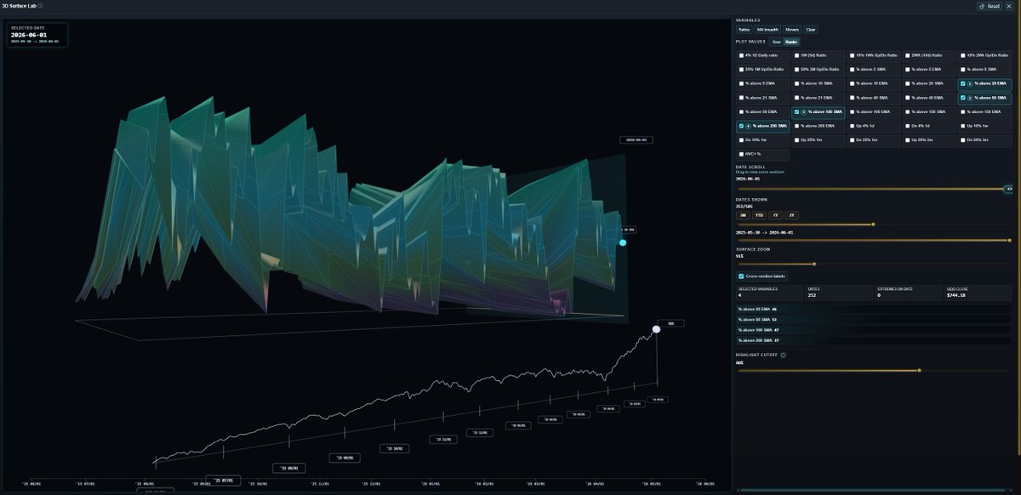
Task: Click the Highlight Cutoff slider handle
Action: [919, 370]
